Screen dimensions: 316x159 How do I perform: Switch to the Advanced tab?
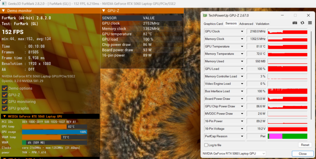point(246,24)
